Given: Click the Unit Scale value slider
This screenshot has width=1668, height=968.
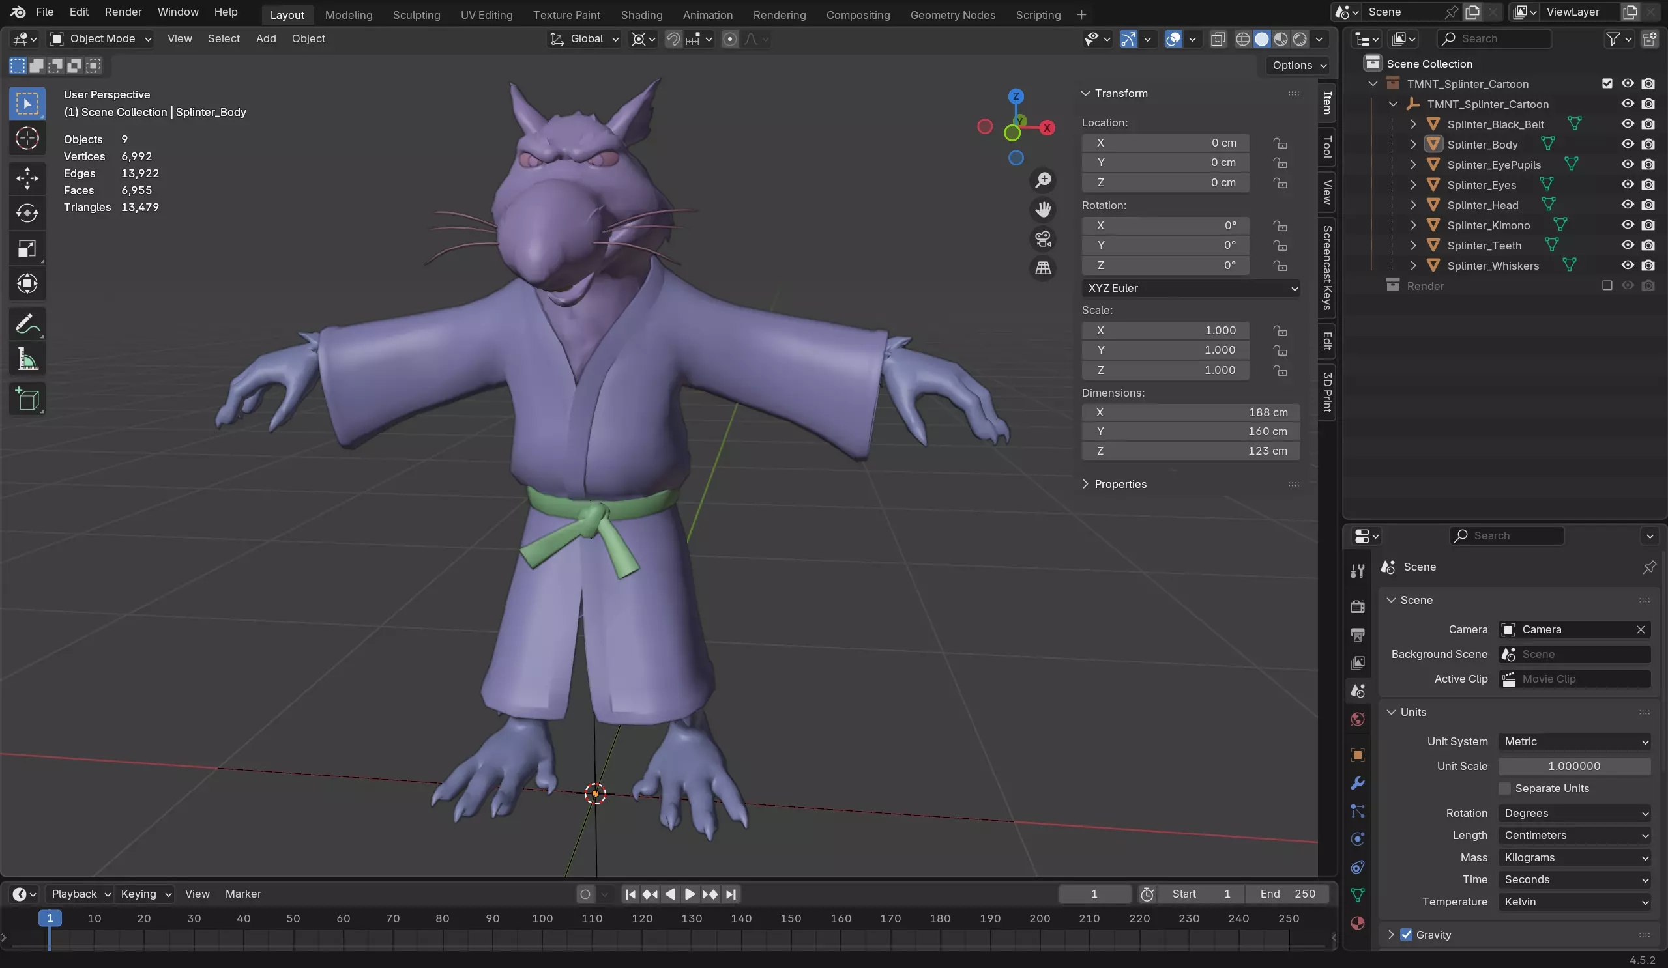Looking at the screenshot, I should (x=1574, y=765).
